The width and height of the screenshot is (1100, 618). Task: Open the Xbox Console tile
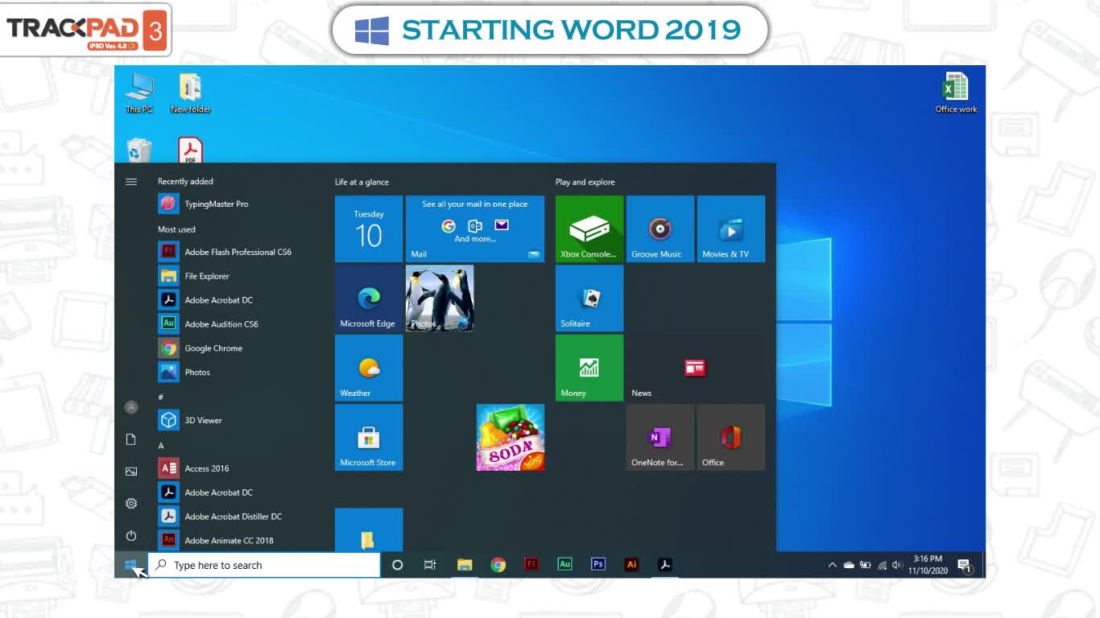coord(589,229)
